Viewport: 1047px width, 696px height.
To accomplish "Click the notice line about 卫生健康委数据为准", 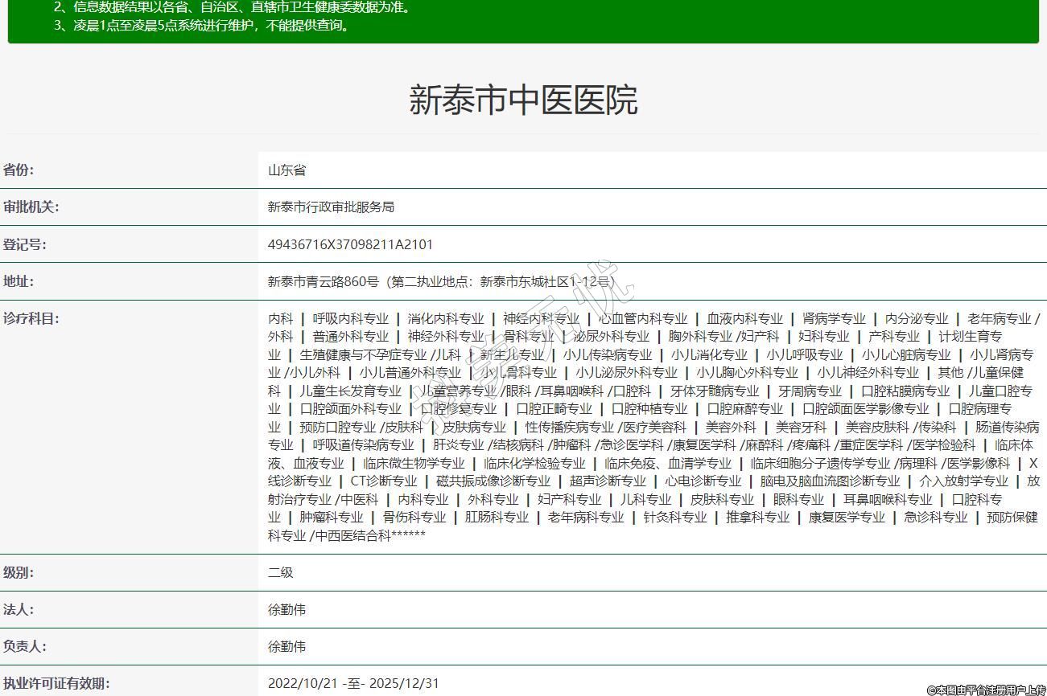I will pos(233,7).
